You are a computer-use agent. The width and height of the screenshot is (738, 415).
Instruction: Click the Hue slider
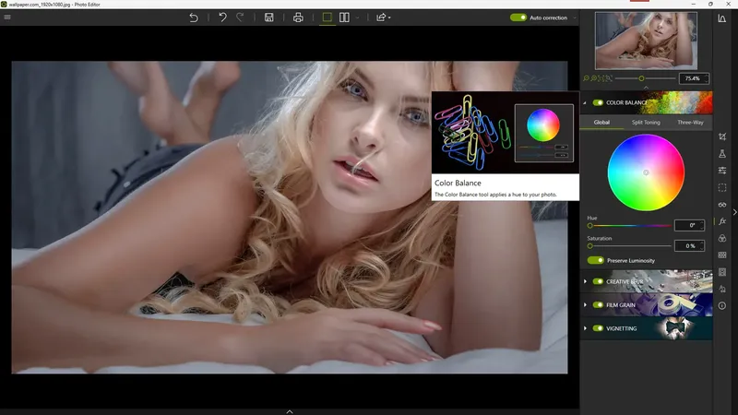coord(630,226)
